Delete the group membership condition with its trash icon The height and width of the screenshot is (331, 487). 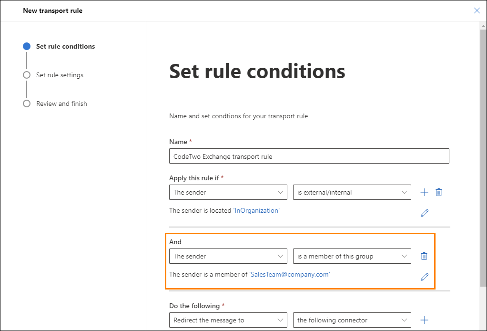coord(424,256)
